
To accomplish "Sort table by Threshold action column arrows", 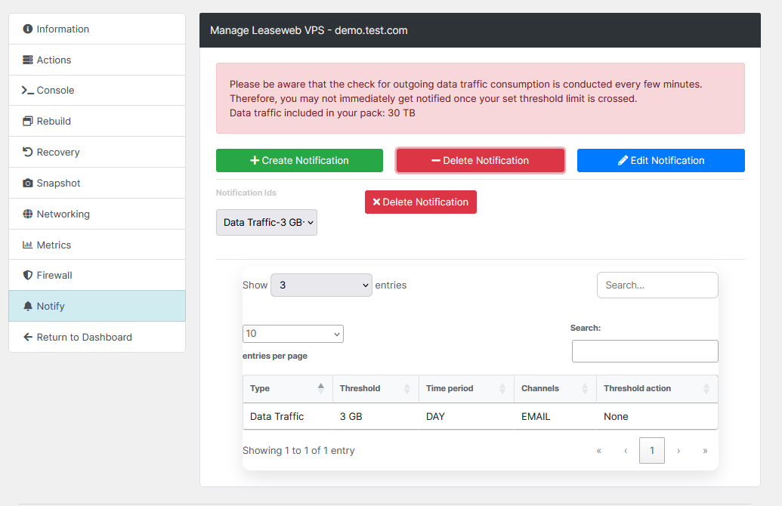I will (706, 388).
